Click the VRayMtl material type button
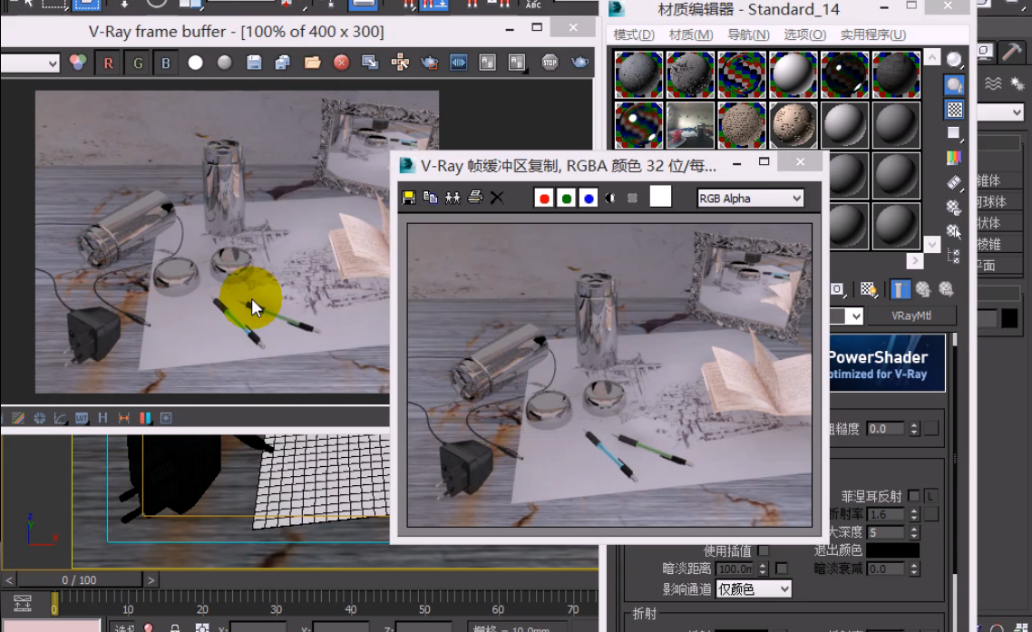 coord(911,316)
